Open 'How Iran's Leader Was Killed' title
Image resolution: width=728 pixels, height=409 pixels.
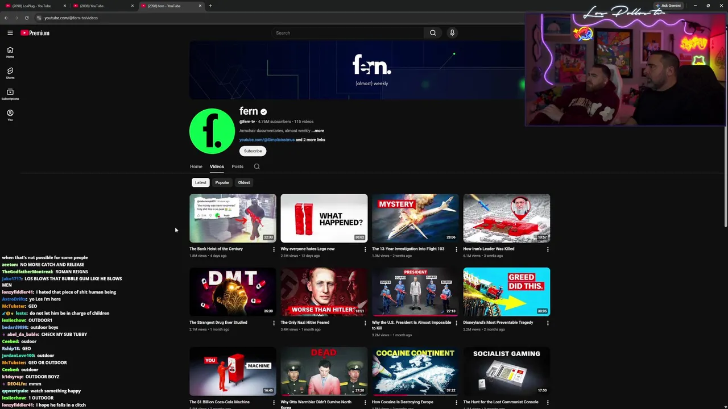click(x=489, y=249)
